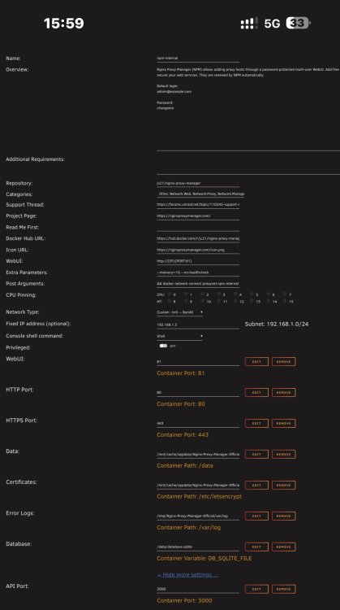Remove the Database variable
The width and height of the screenshot is (340, 610).
pos(284,547)
